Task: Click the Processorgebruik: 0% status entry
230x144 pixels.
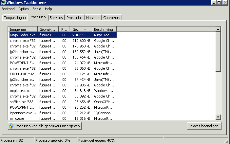Action: 56,140
